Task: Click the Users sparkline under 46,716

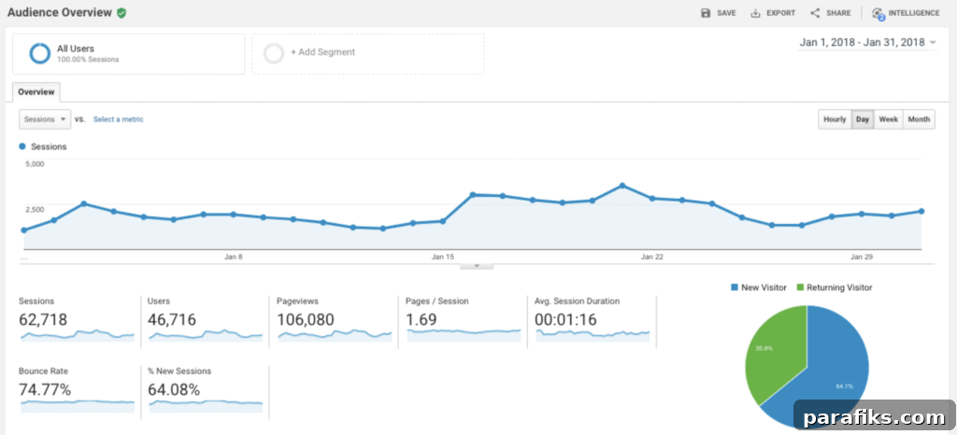Action: [x=206, y=335]
